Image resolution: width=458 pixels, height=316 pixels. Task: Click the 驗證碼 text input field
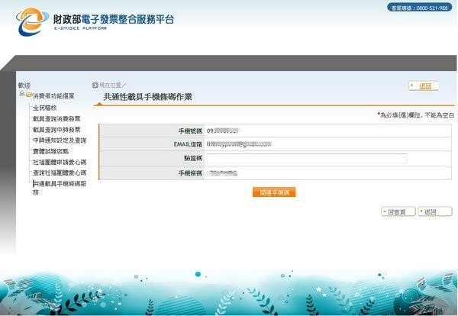click(x=306, y=159)
